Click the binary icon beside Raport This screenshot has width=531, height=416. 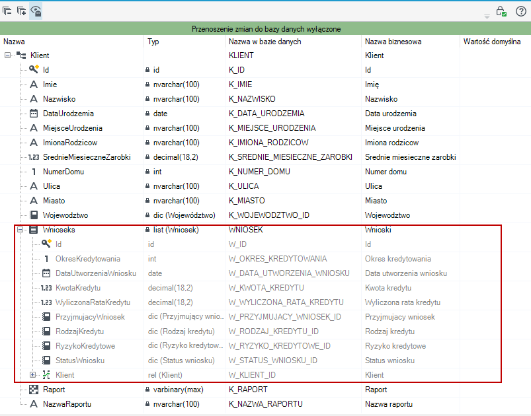(34, 390)
